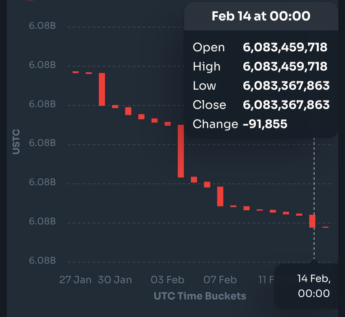
Task: Click the tooltip header Feb 14 at 00:00
Action: [261, 16]
